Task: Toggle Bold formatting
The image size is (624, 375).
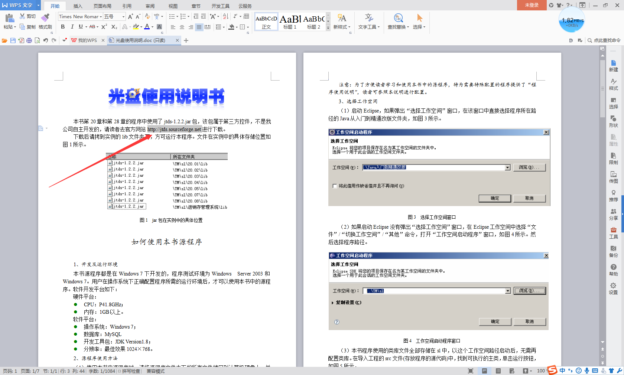Action: coord(63,27)
